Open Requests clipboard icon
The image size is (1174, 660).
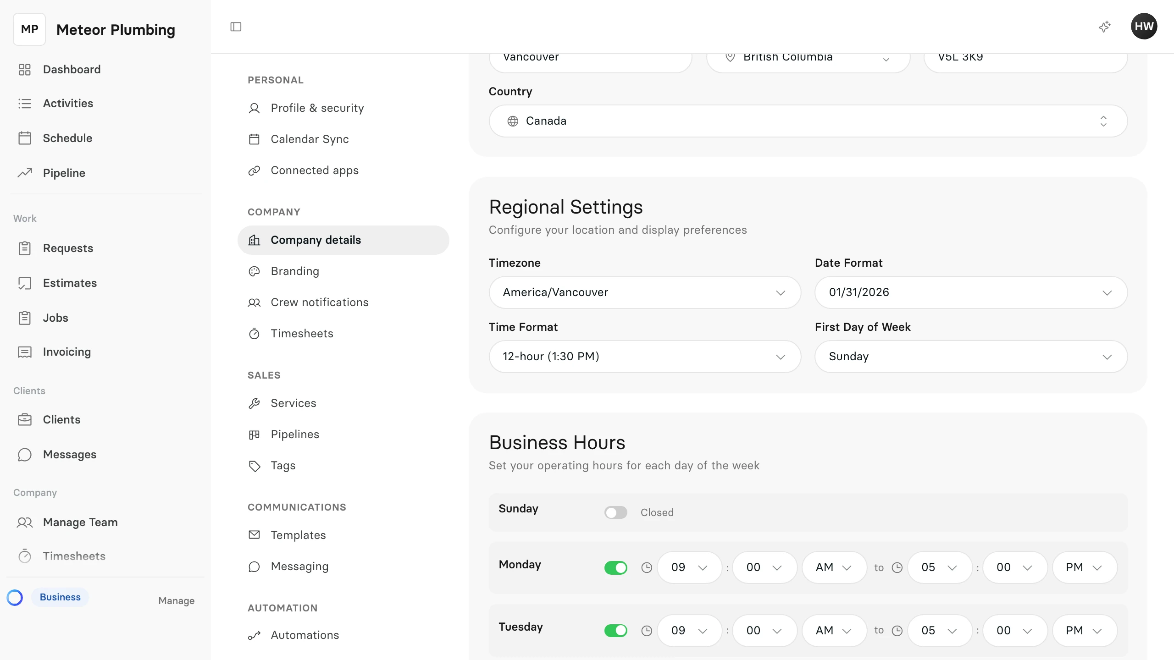25,248
